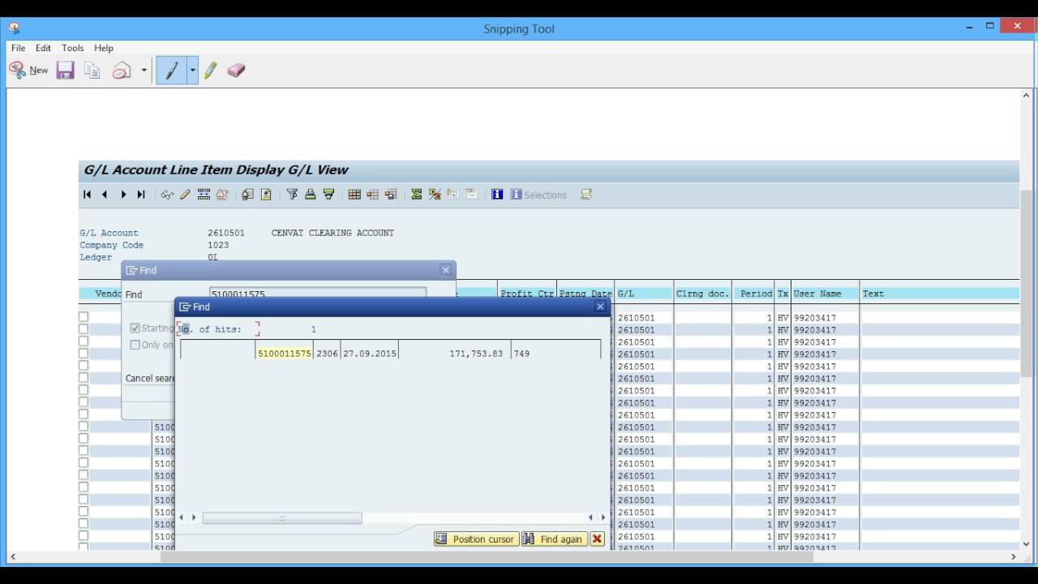The width and height of the screenshot is (1038, 584).
Task: Close the front Find results dialog
Action: [x=600, y=307]
